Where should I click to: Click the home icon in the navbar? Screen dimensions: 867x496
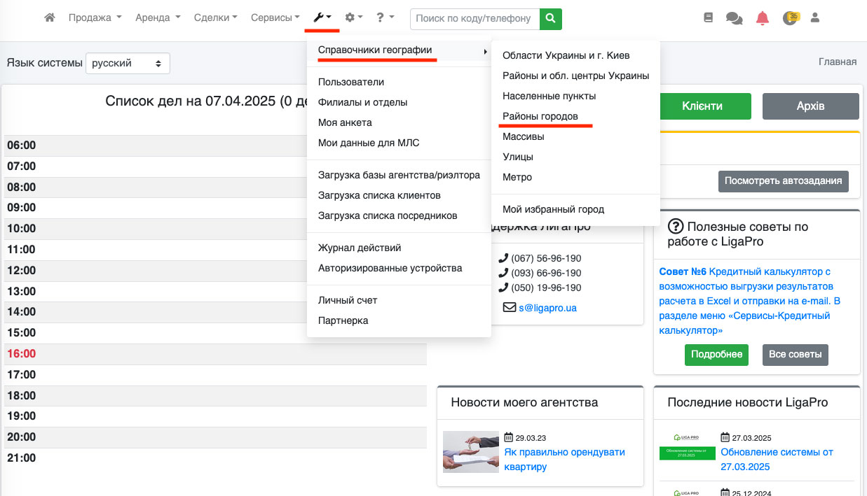pos(49,18)
